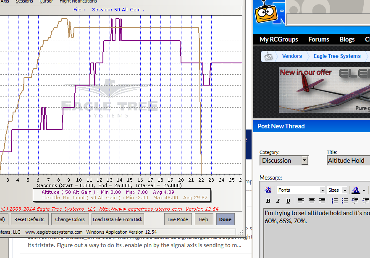Toggle italic formatting in message editor

coord(278,201)
